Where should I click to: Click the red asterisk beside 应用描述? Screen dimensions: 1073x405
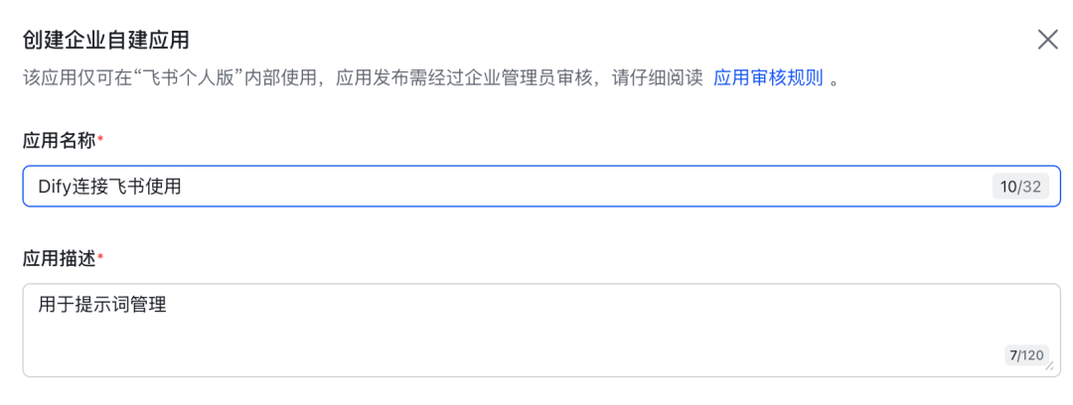[x=100, y=256]
